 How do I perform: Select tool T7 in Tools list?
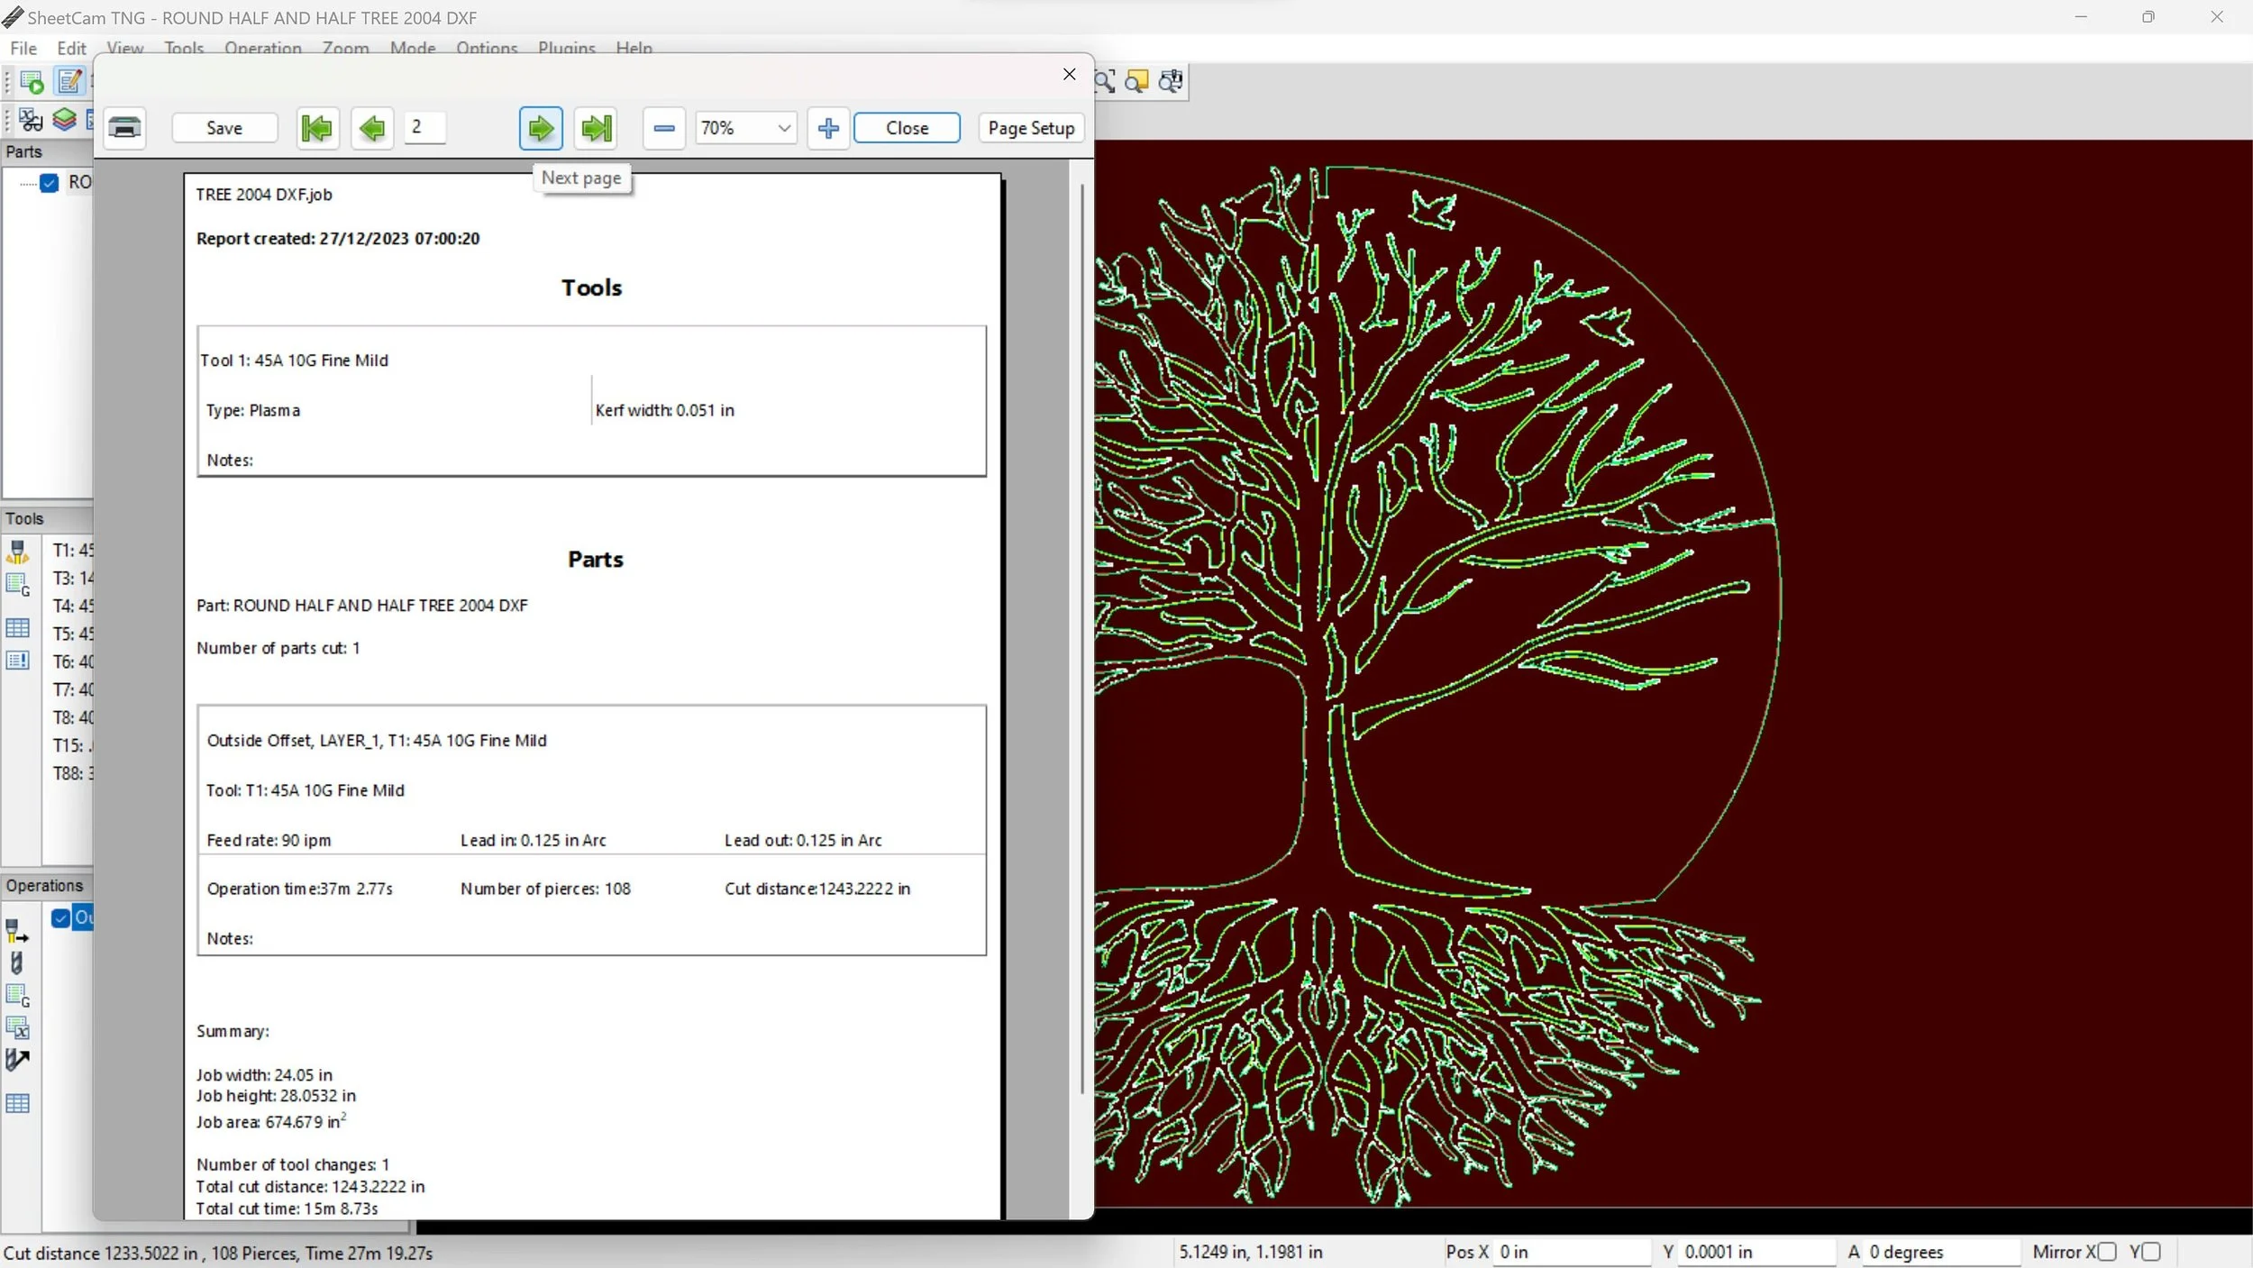(72, 690)
